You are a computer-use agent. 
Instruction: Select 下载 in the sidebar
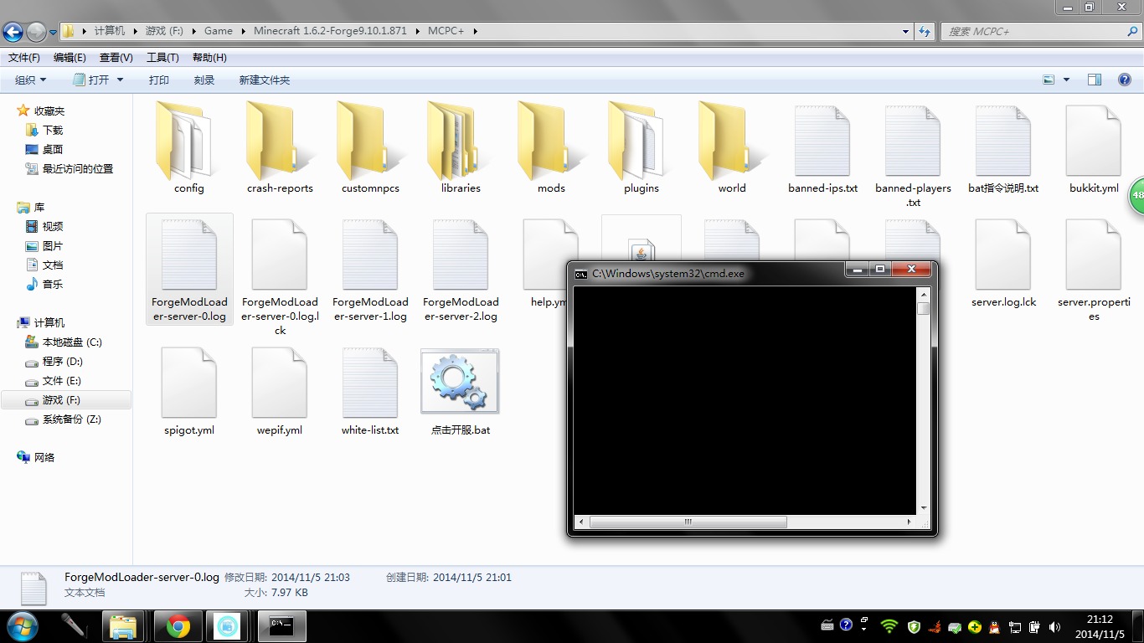(x=44, y=131)
